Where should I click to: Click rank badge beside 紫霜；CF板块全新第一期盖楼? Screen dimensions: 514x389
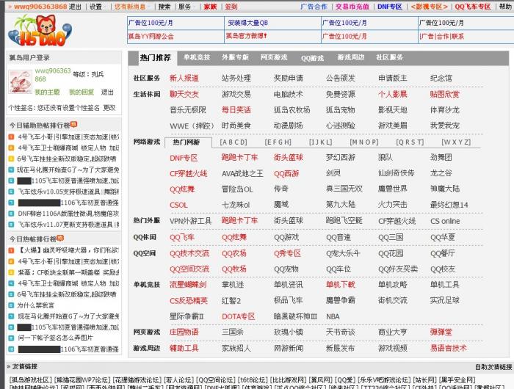[11, 272]
